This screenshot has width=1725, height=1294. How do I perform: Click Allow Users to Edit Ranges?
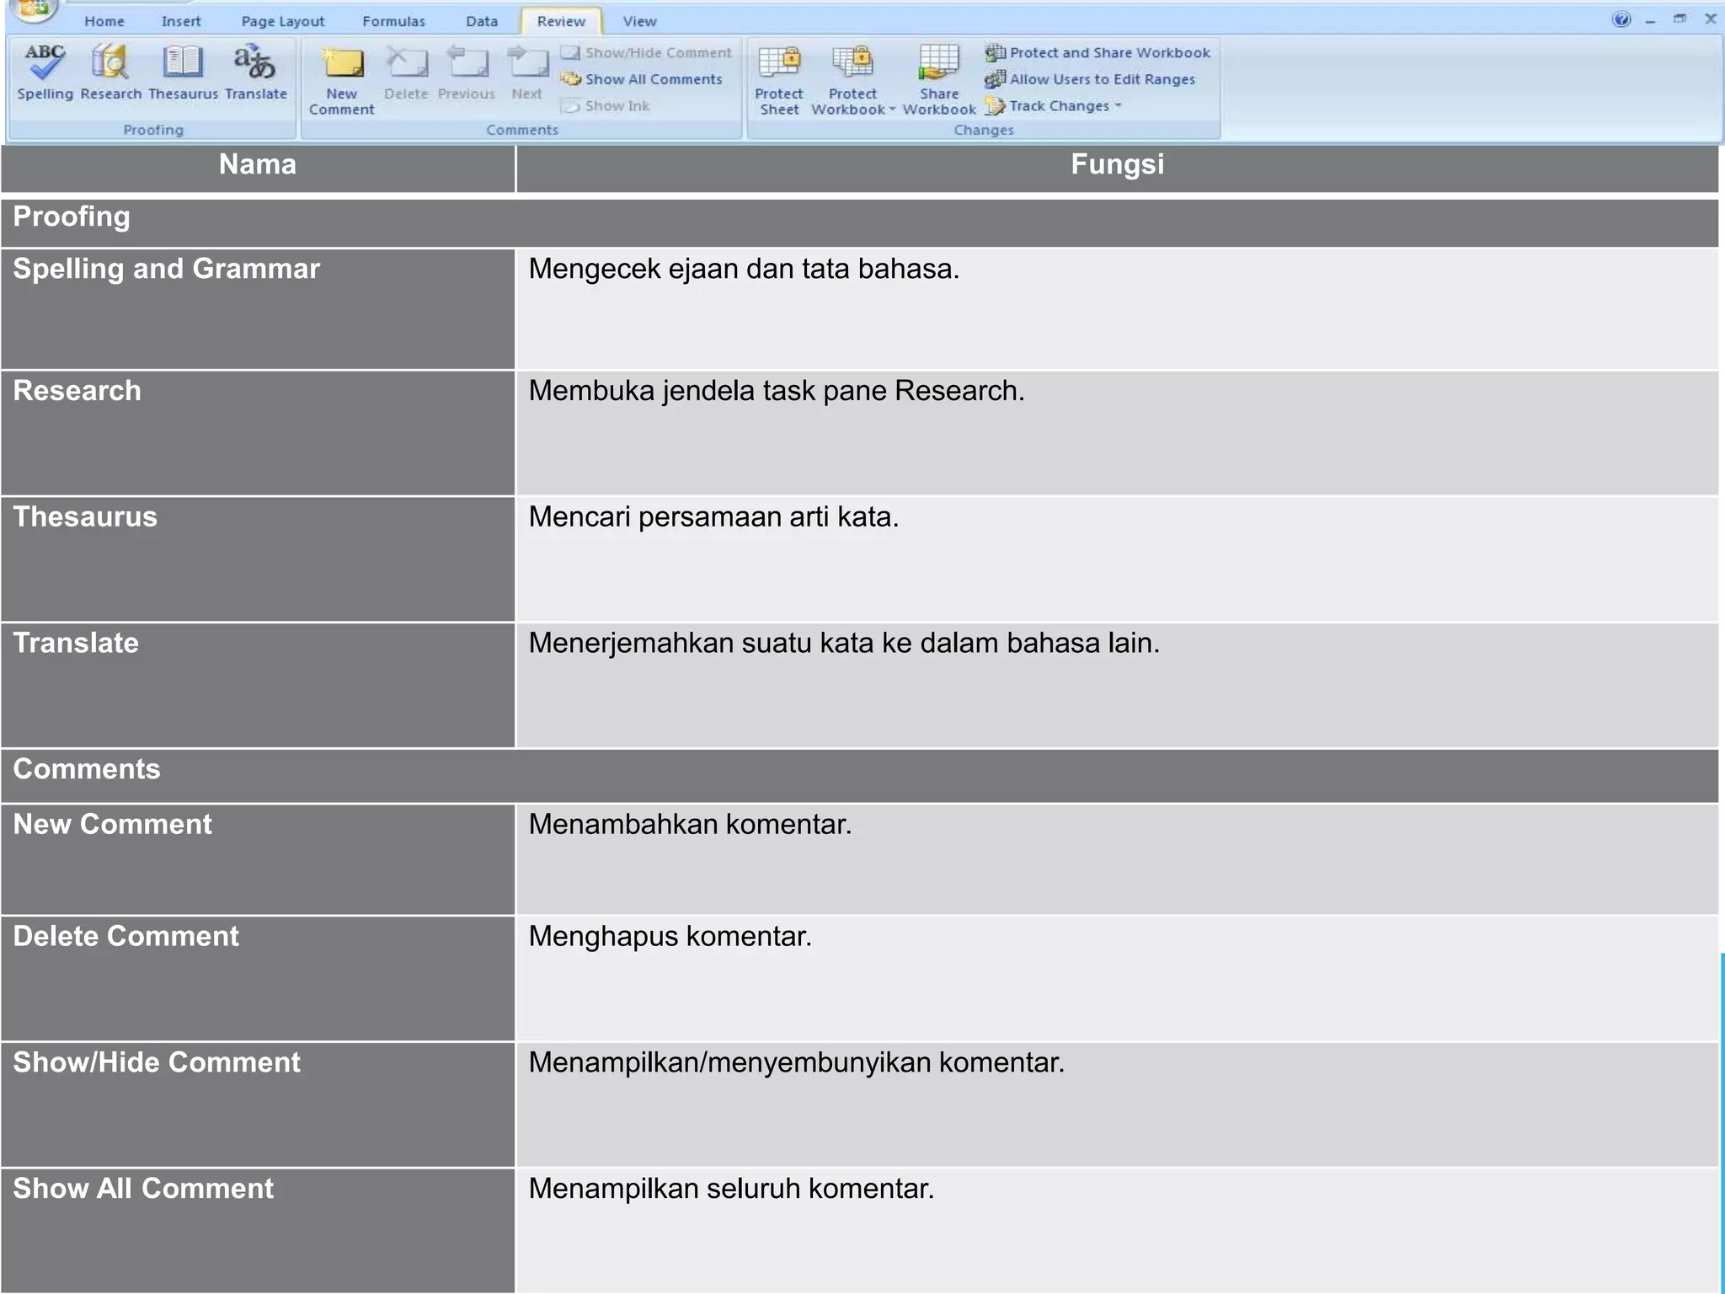pos(1090,79)
